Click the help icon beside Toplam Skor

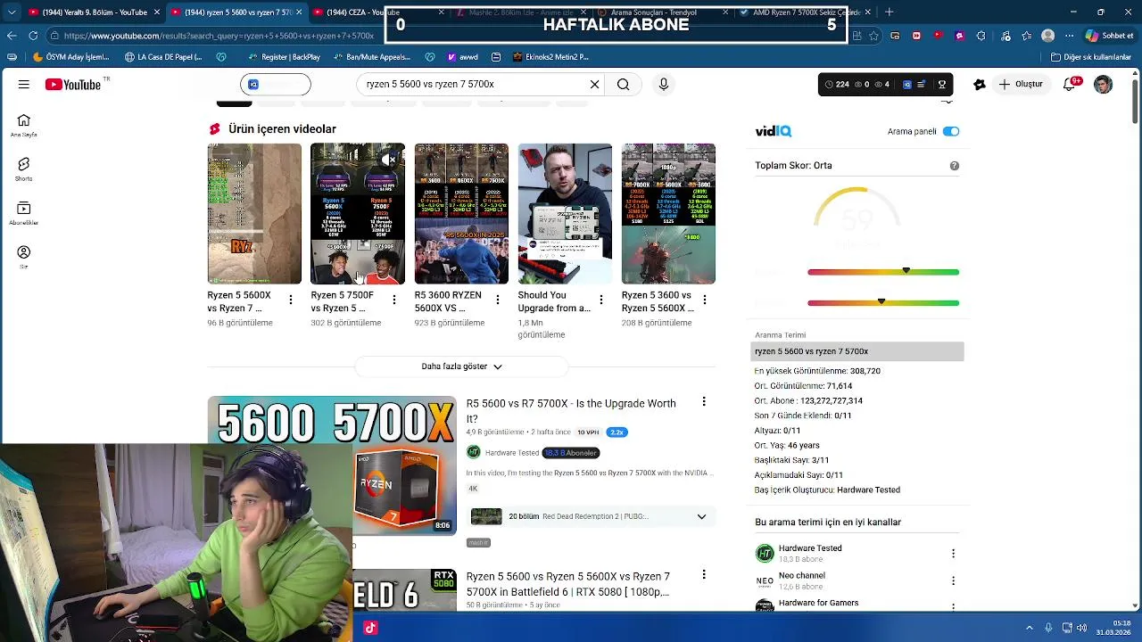(955, 166)
